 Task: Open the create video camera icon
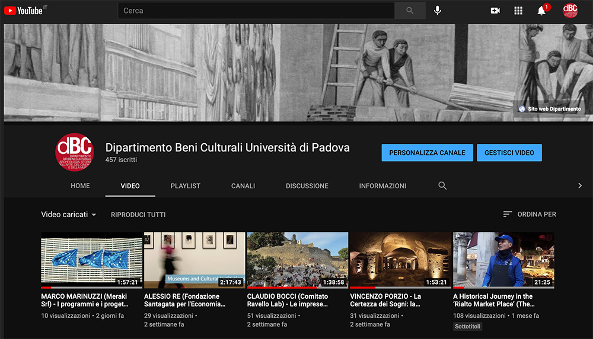(x=495, y=11)
